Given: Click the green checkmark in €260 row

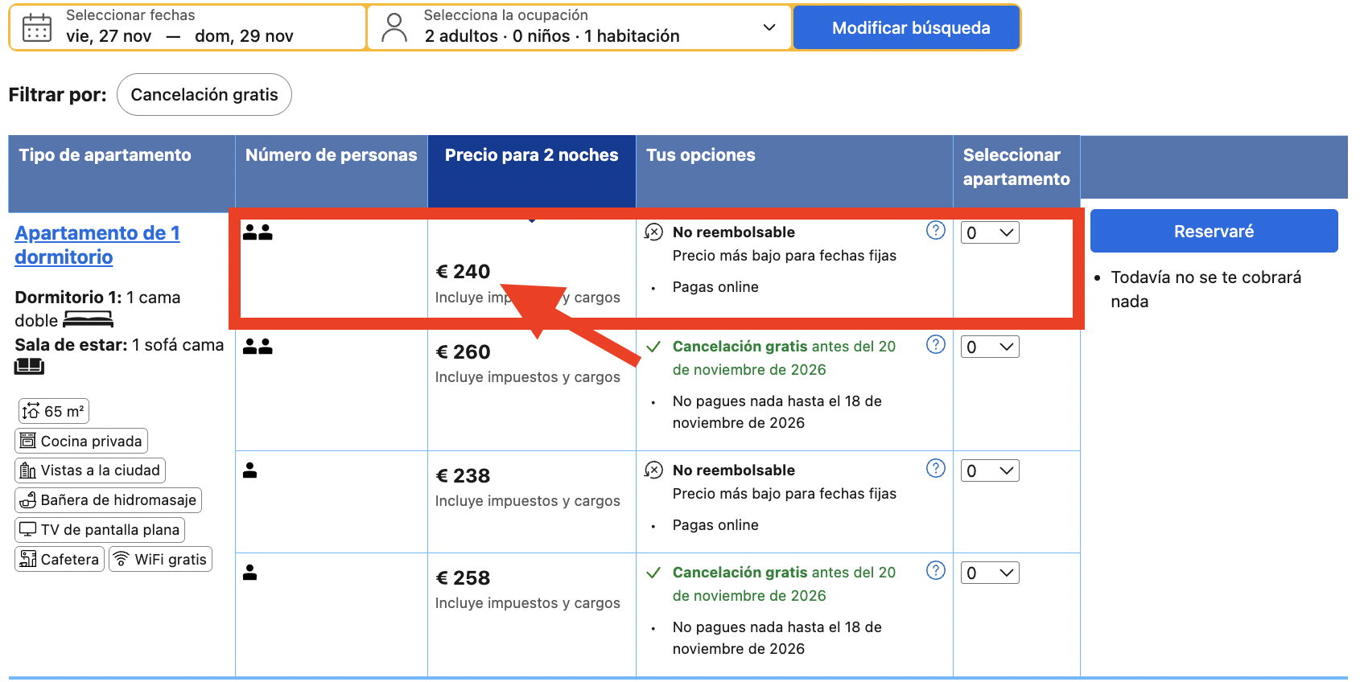Looking at the screenshot, I should [653, 347].
